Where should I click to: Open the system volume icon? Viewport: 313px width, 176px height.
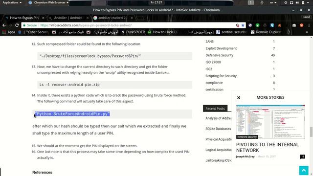point(297,2)
